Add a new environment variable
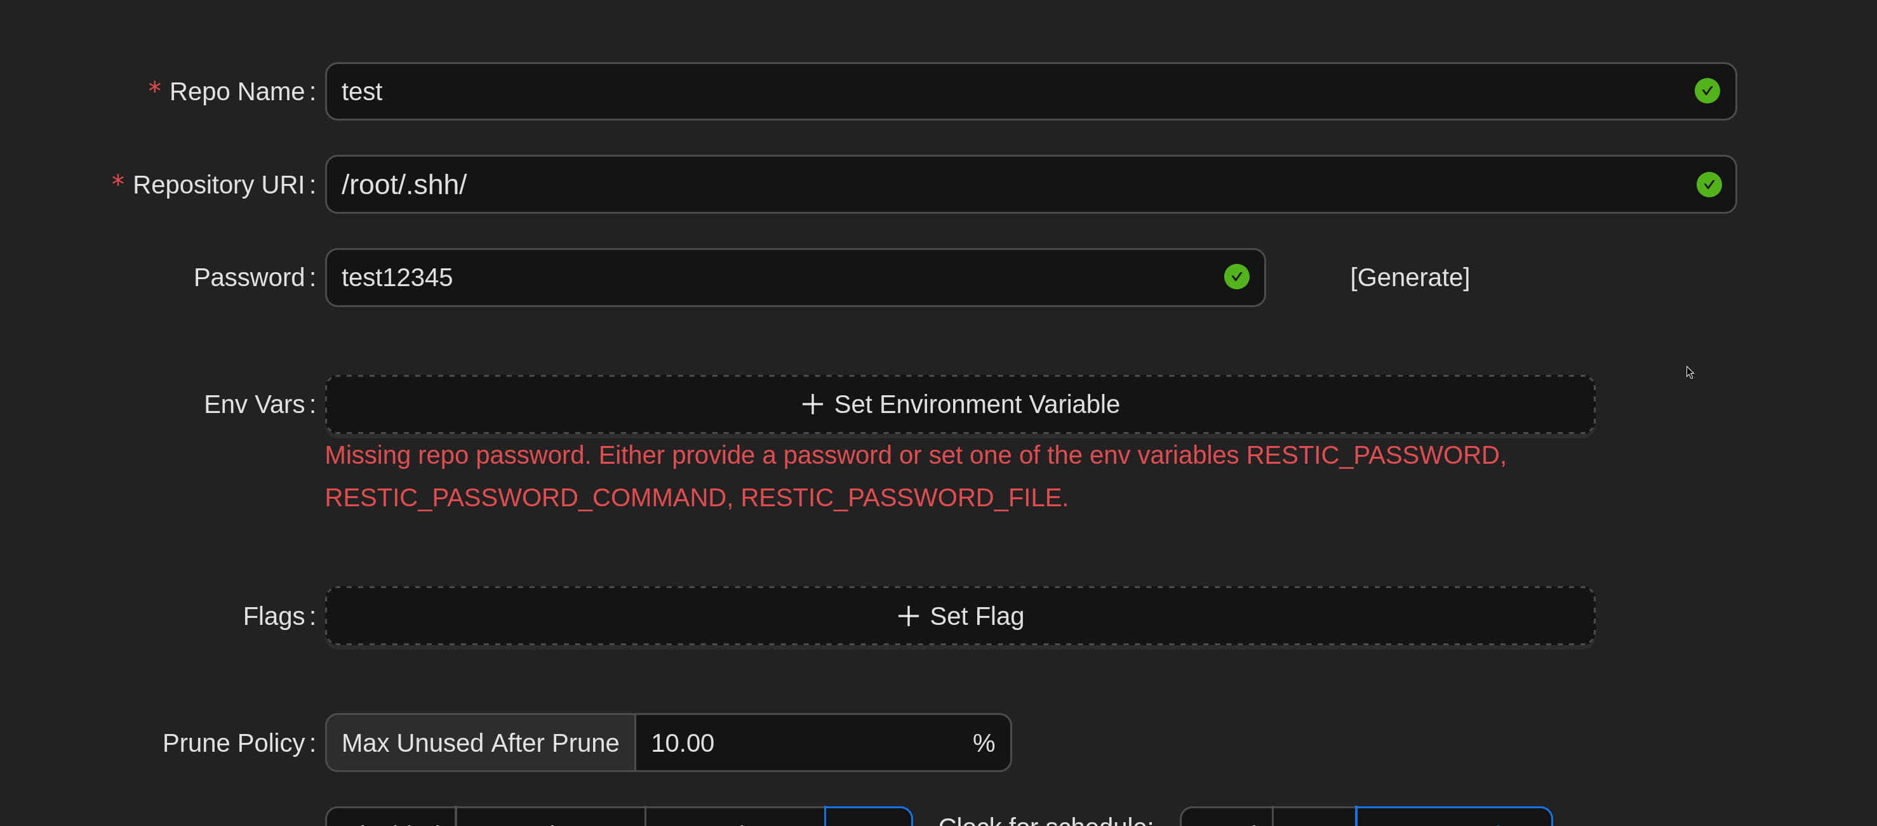1877x826 pixels. tap(977, 405)
